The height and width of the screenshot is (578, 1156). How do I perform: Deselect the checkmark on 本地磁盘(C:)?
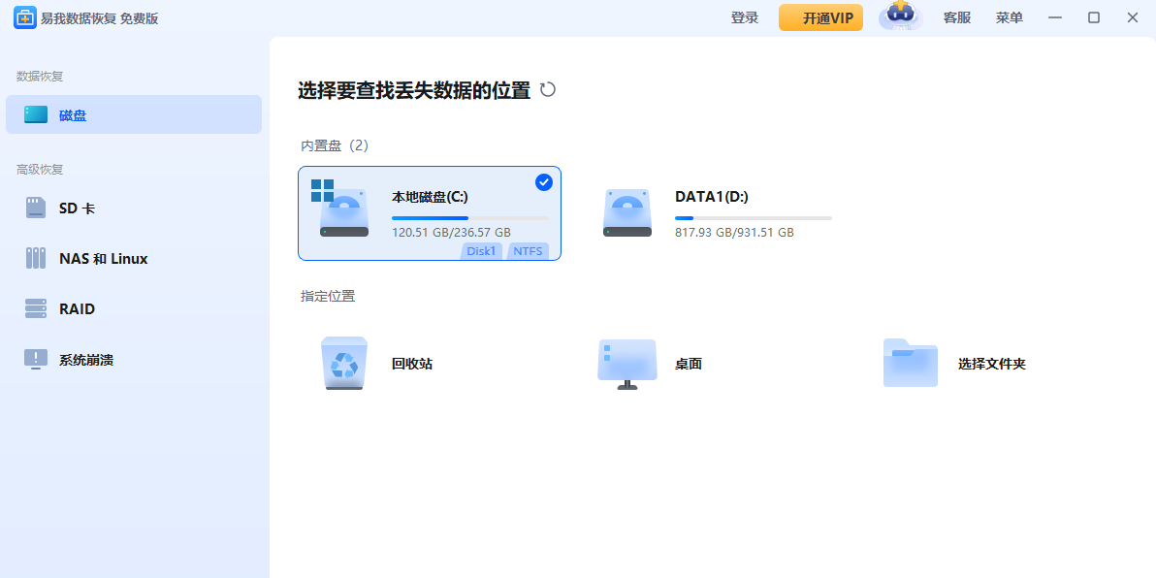pyautogui.click(x=544, y=182)
